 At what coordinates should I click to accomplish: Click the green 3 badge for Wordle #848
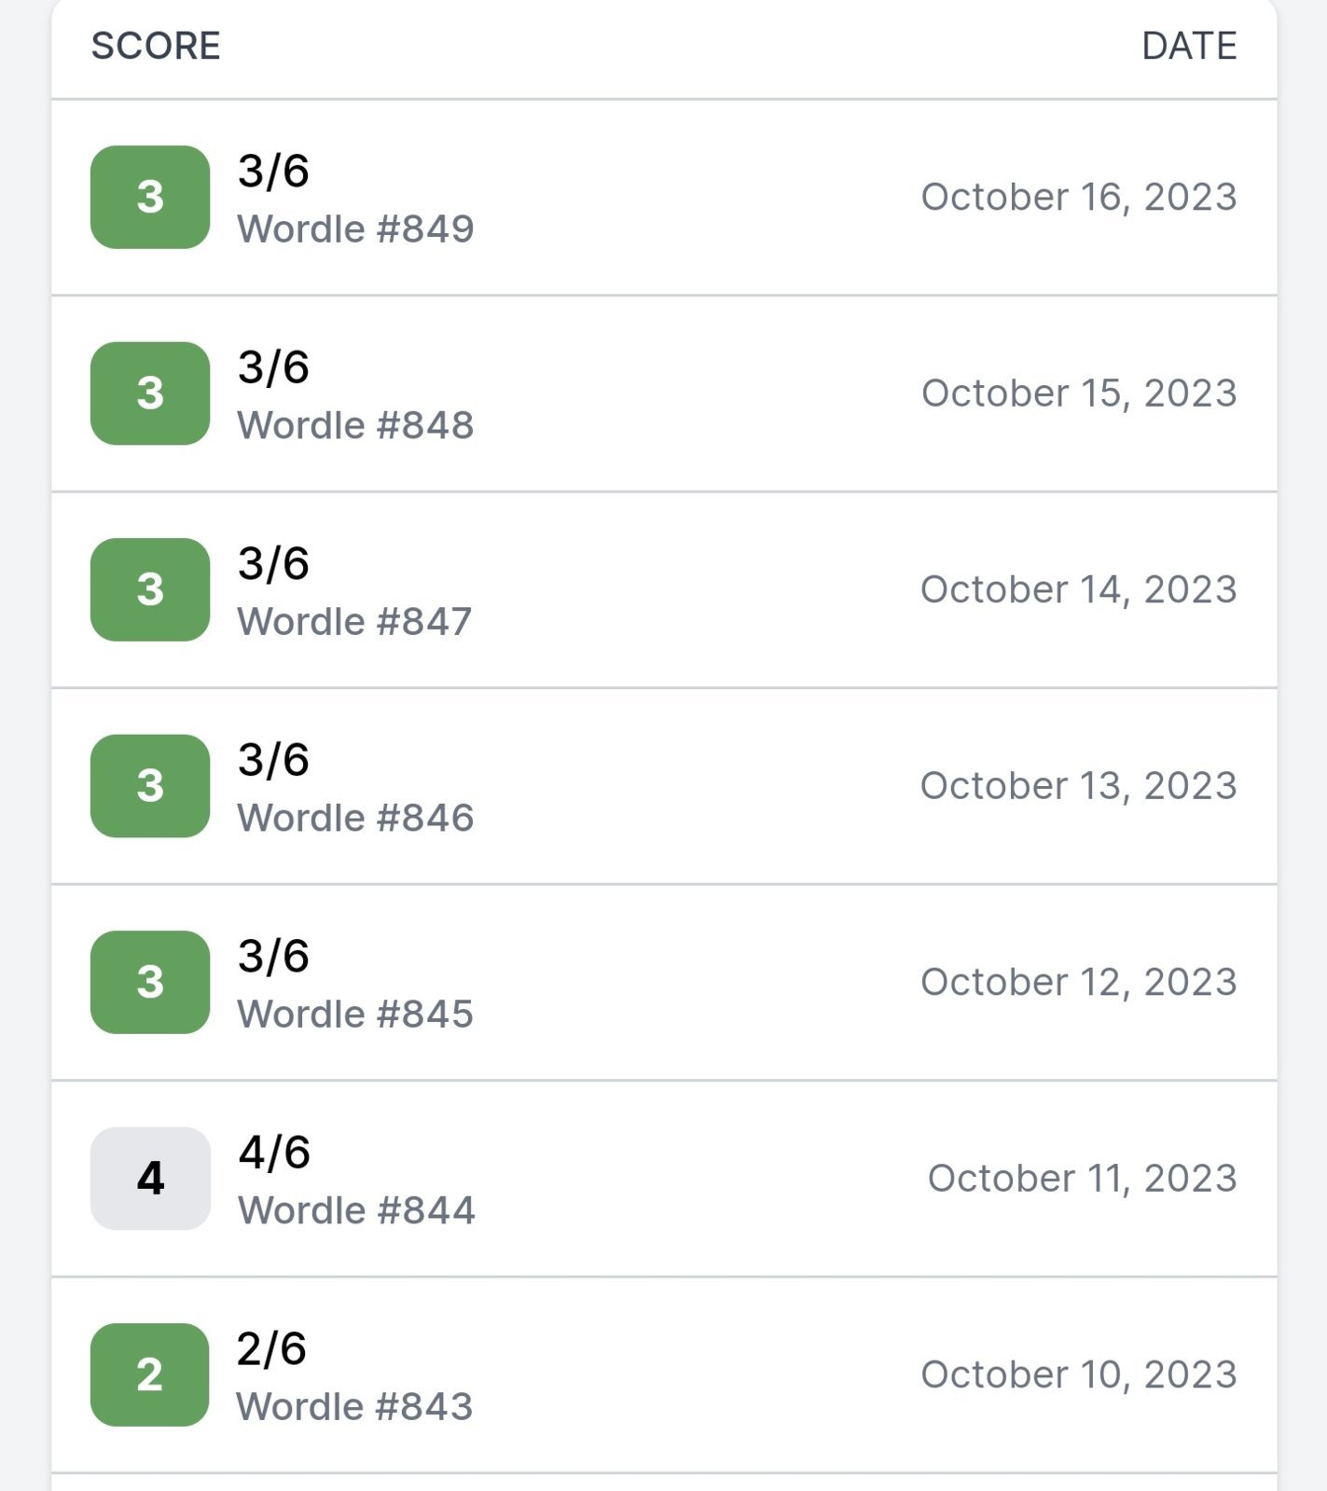[150, 393]
